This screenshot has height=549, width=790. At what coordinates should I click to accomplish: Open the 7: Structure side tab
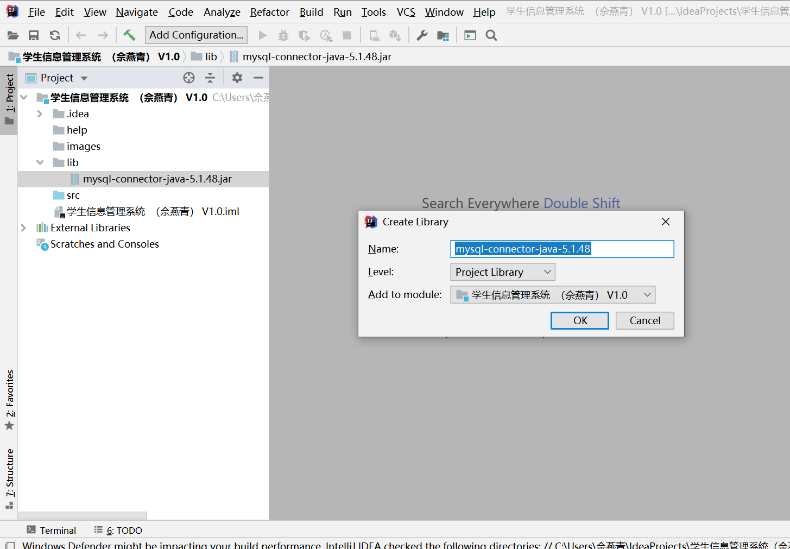click(9, 478)
